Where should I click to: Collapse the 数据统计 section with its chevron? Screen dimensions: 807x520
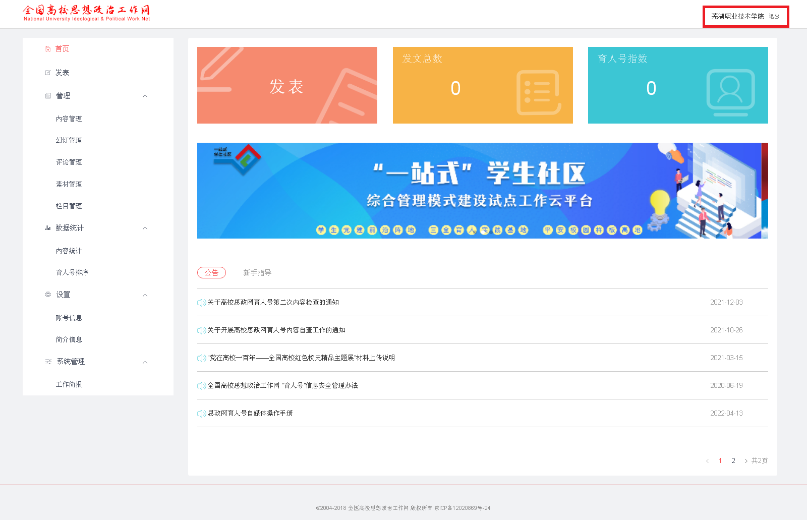point(145,228)
